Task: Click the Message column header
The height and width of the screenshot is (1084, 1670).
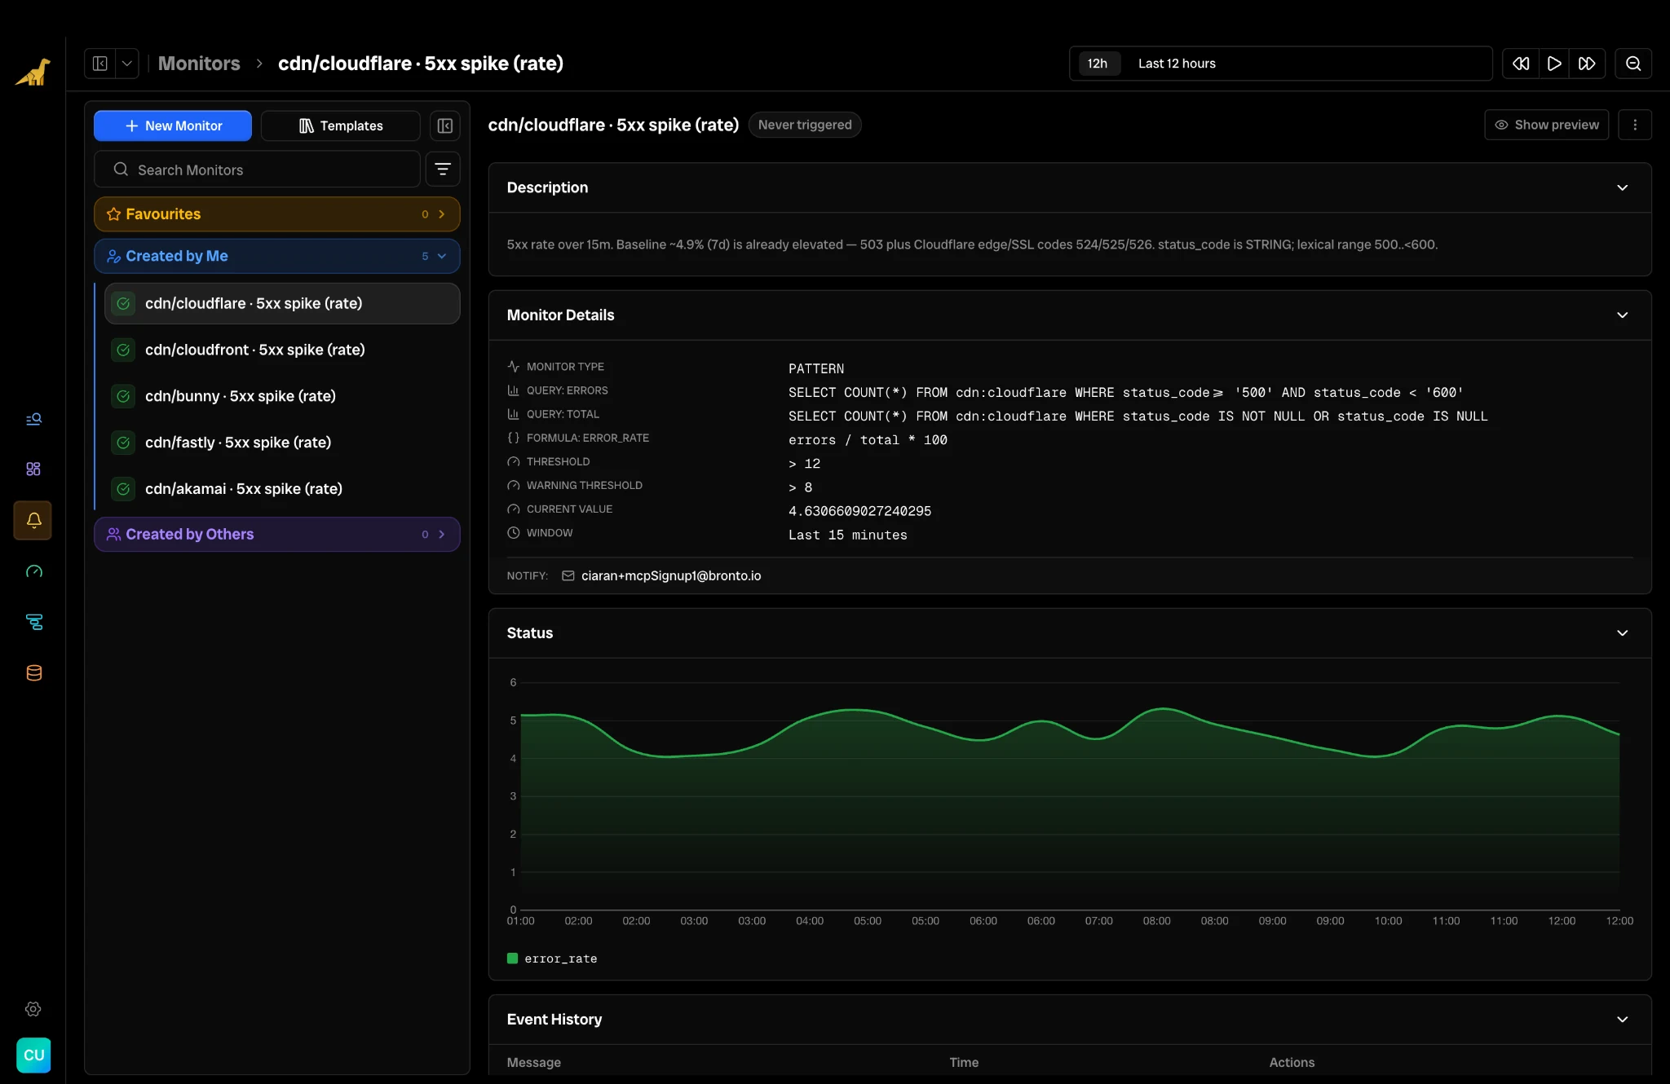Action: [x=534, y=1062]
